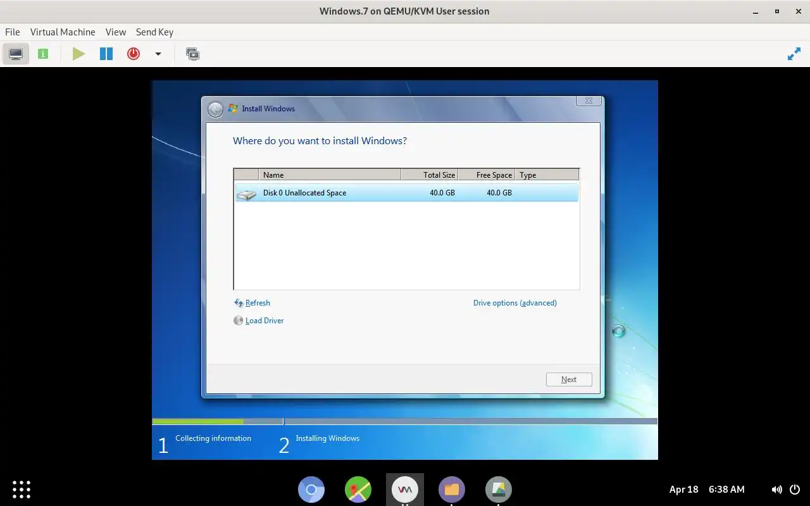Open the Virtual Machine menu
This screenshot has width=810, height=506.
point(63,32)
